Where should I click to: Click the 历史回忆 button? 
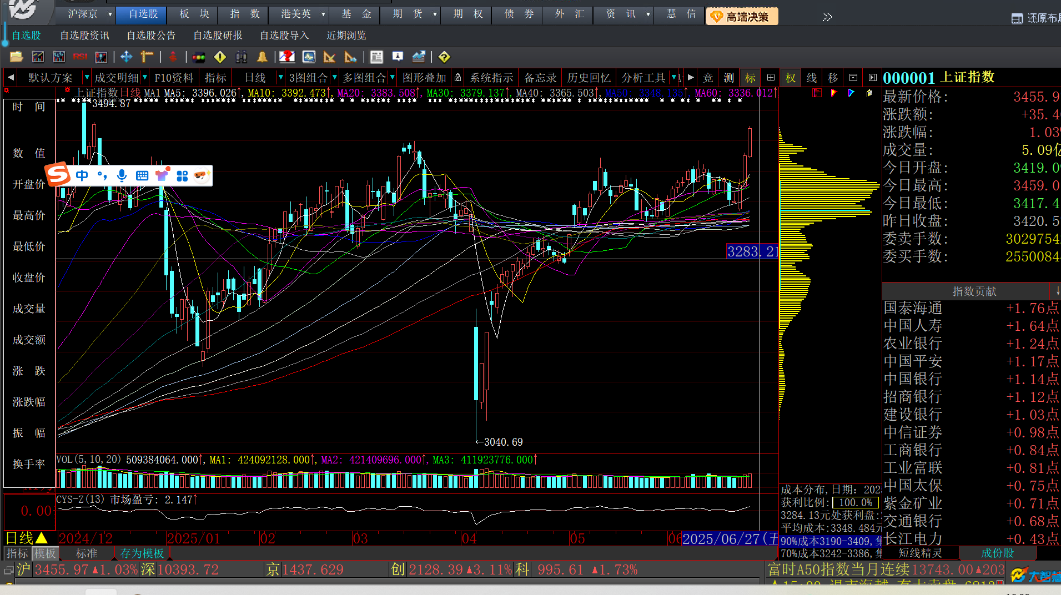click(x=589, y=78)
